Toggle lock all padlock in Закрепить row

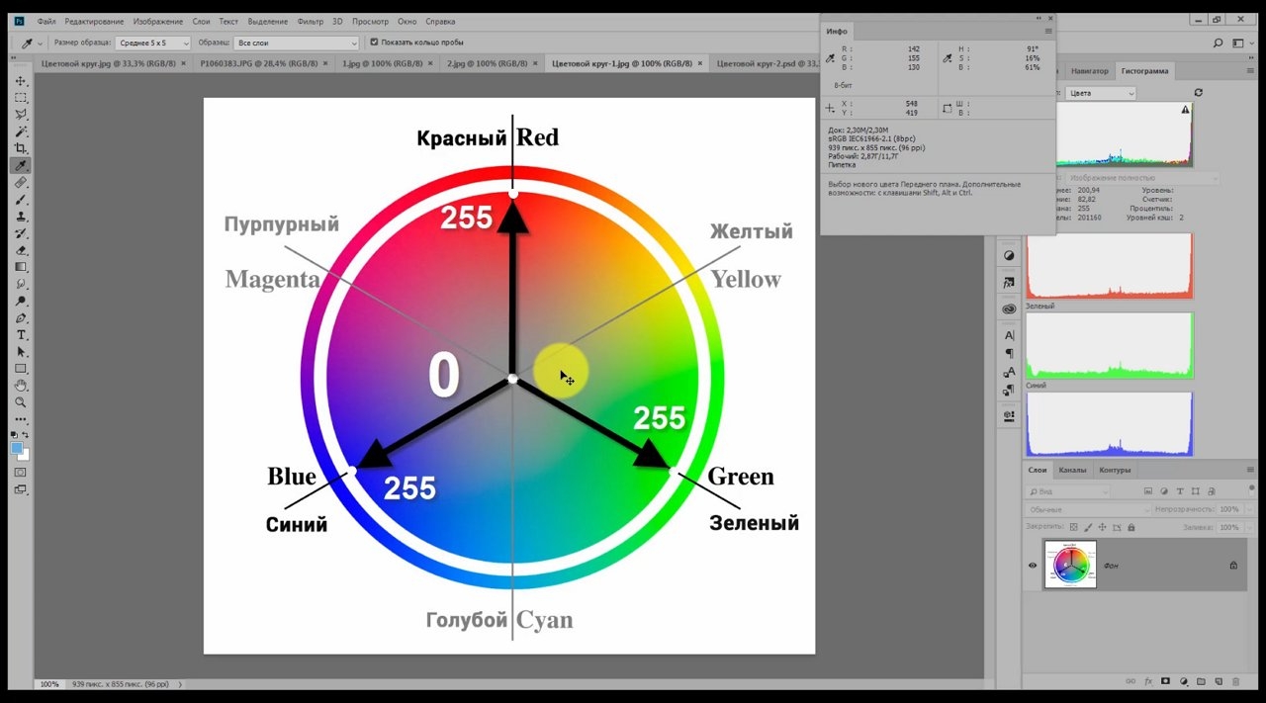[x=1130, y=527]
